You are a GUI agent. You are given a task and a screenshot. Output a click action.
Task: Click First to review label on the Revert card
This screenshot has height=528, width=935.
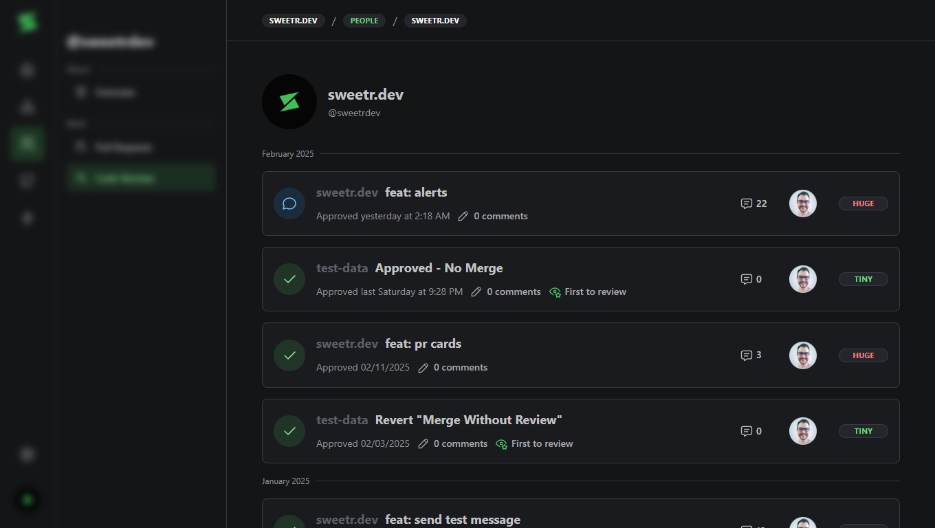542,443
